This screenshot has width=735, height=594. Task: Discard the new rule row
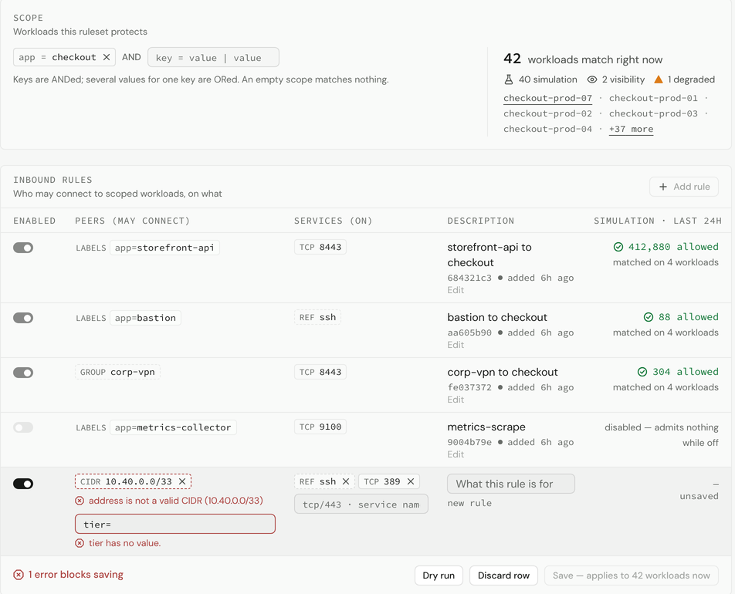tap(504, 575)
